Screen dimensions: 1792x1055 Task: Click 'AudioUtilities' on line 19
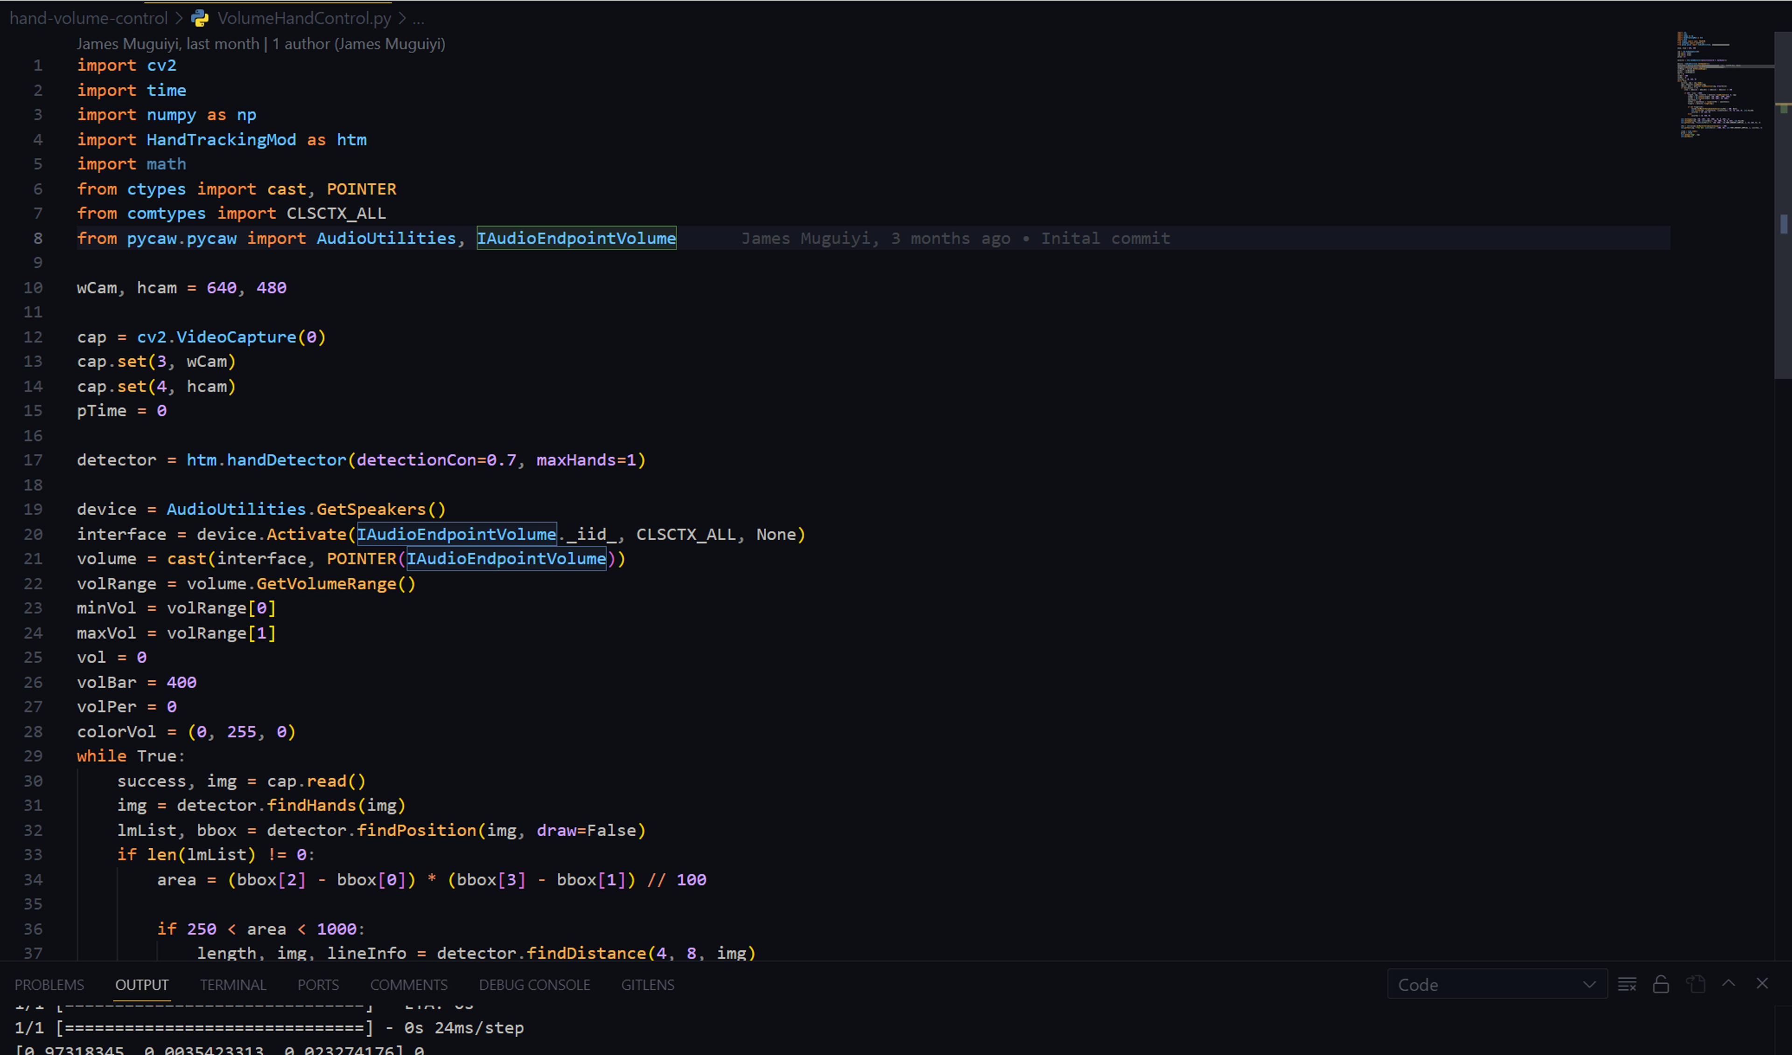tap(236, 510)
